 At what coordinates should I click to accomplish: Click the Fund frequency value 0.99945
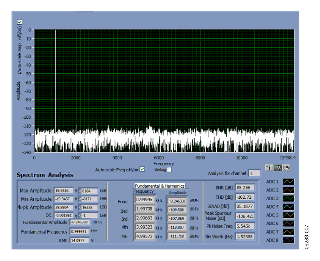144,200
